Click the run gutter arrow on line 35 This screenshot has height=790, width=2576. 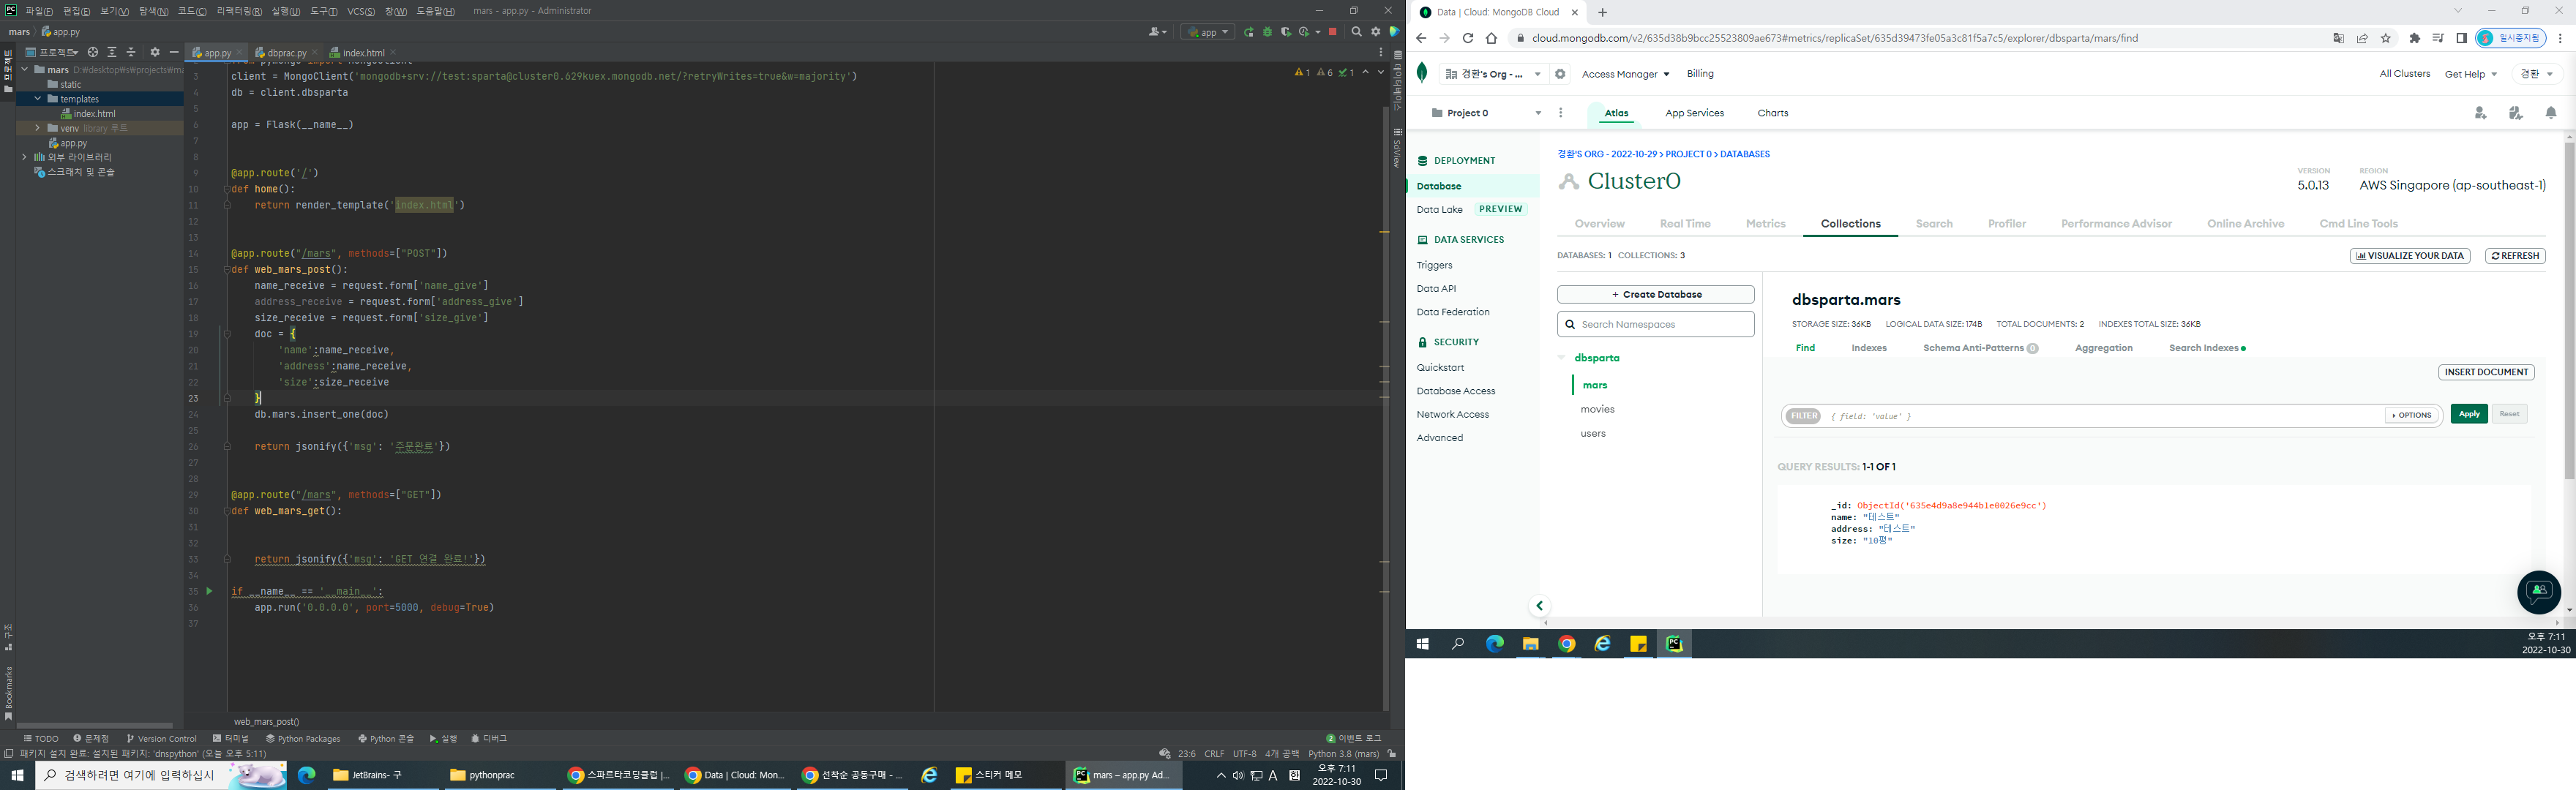pyautogui.click(x=209, y=591)
